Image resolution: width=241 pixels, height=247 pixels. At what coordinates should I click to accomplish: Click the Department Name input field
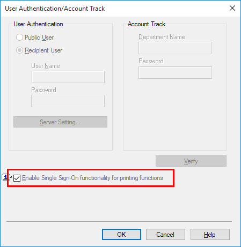(x=175, y=48)
